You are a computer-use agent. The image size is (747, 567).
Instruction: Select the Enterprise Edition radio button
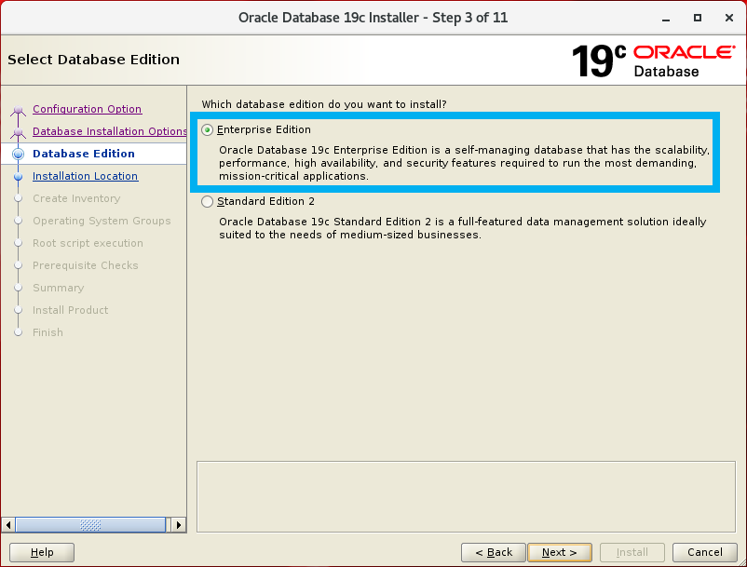[207, 130]
